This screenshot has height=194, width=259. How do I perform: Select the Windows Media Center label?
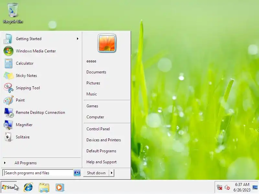[x=36, y=51]
